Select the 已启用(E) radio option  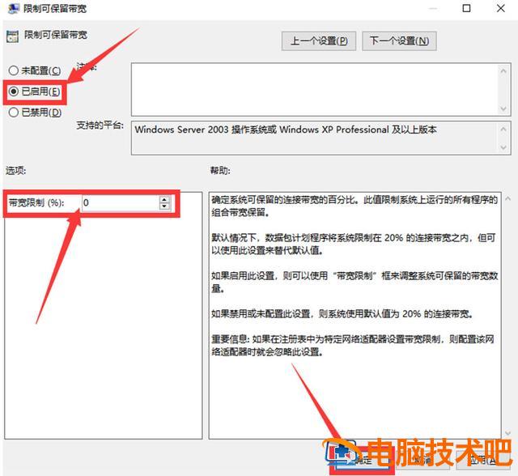(x=35, y=91)
